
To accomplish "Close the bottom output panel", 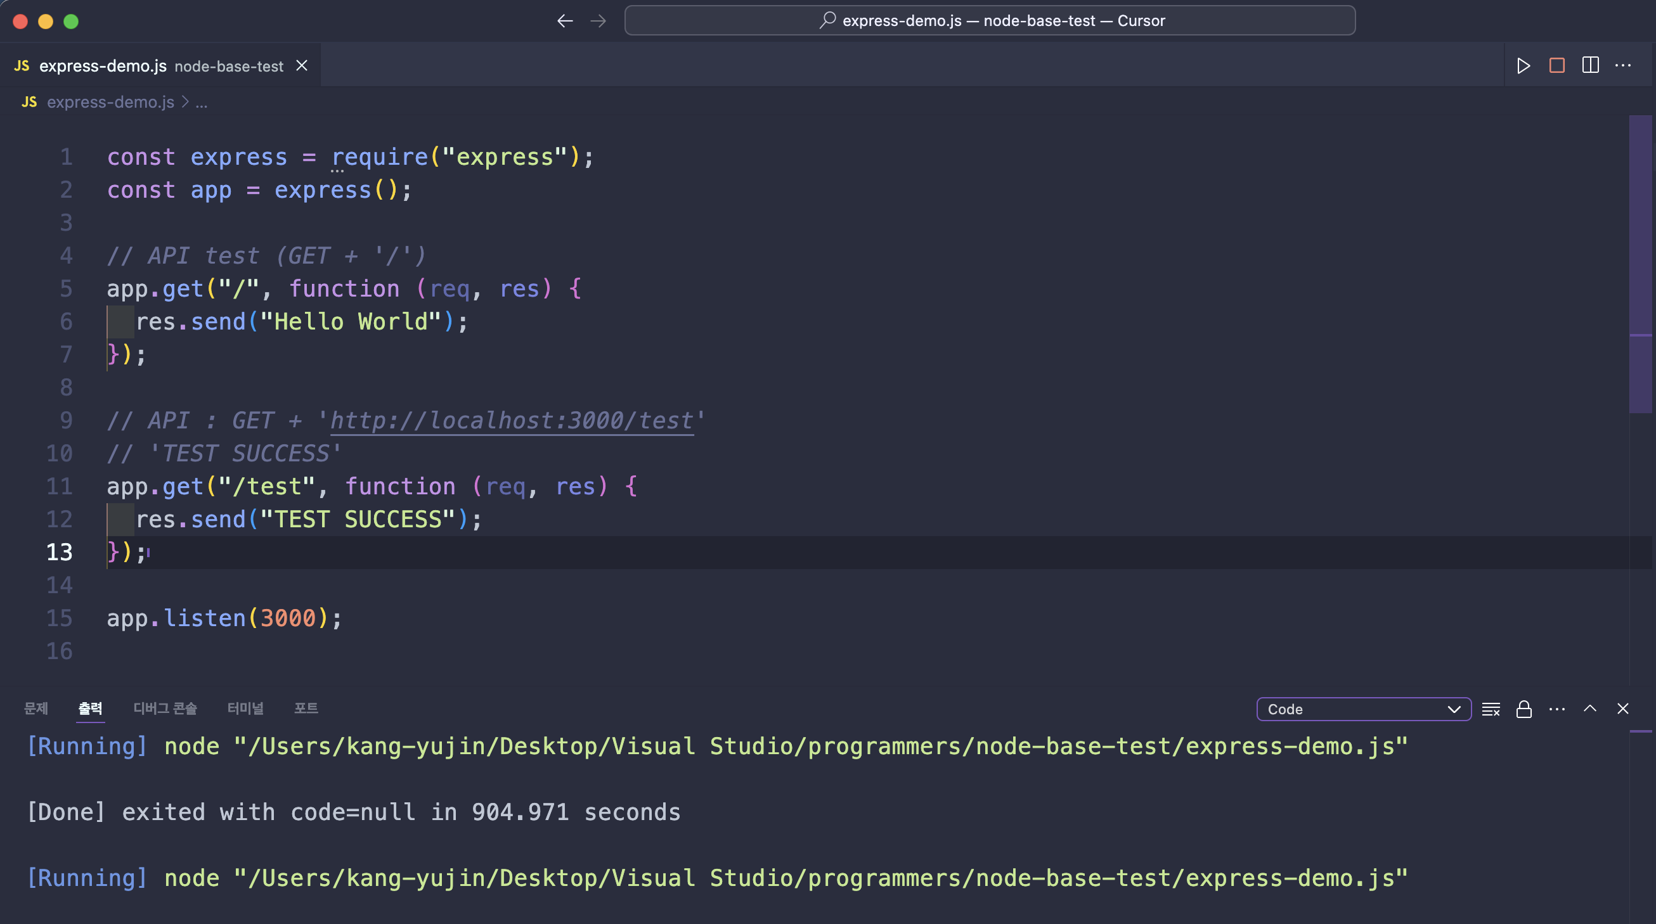I will (1622, 709).
